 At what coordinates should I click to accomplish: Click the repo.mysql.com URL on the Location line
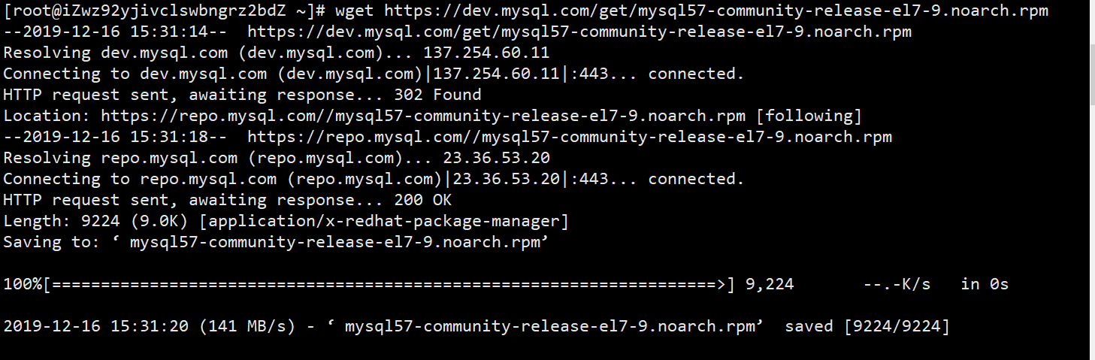(x=423, y=116)
